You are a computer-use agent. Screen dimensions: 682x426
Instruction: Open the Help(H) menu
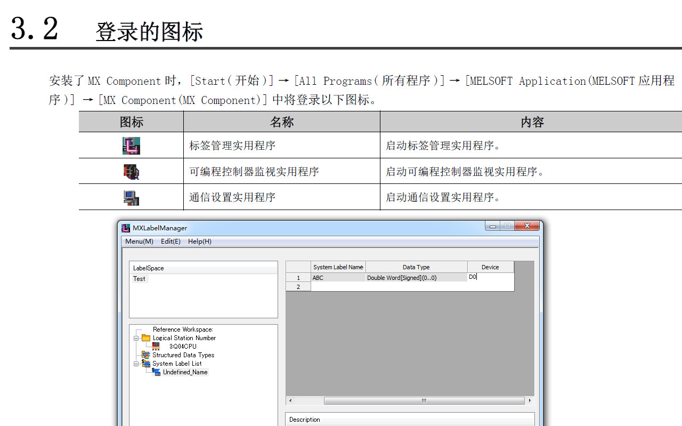click(200, 242)
